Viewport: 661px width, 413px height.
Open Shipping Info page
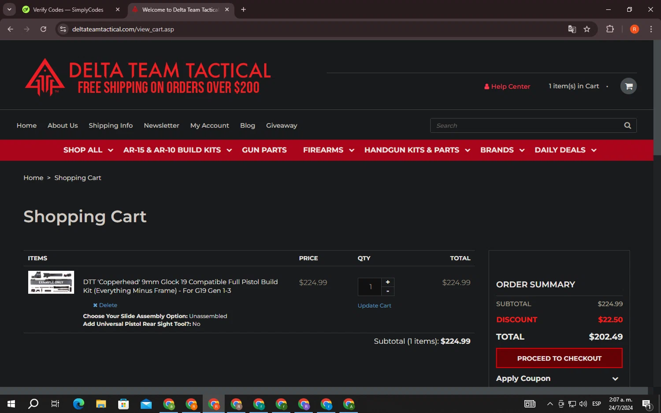[x=111, y=125]
